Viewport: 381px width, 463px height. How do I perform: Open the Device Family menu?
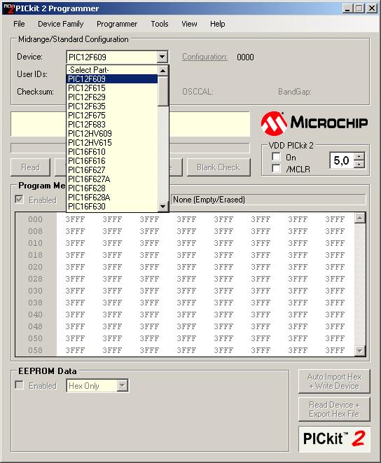[60, 24]
